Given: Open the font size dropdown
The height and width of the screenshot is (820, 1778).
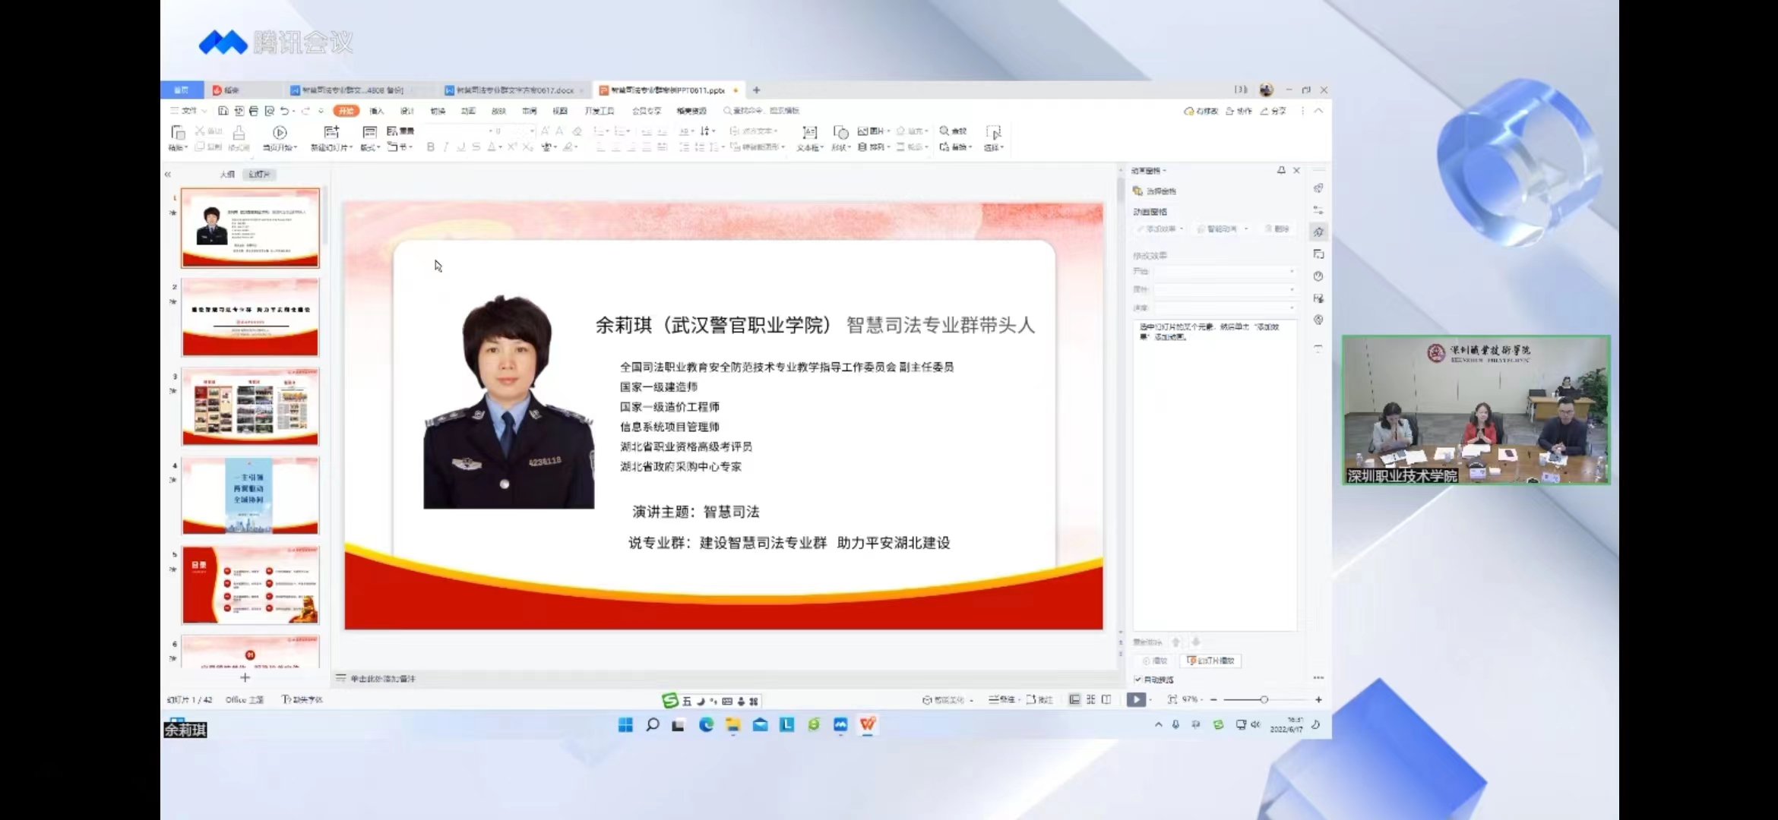Looking at the screenshot, I should tap(532, 131).
